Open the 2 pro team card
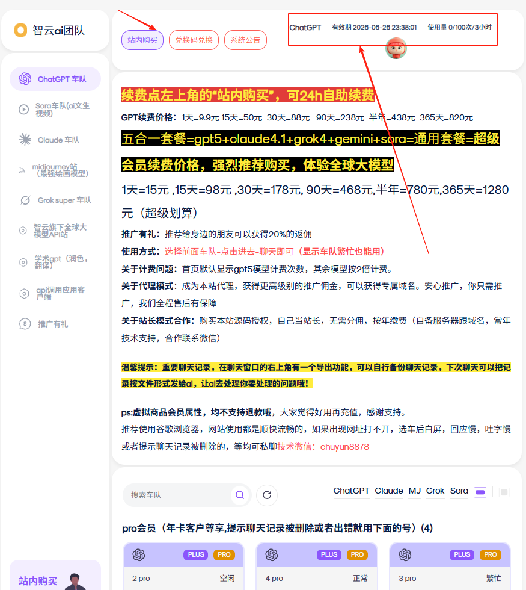Screen dimensions: 526x590 point(183,566)
